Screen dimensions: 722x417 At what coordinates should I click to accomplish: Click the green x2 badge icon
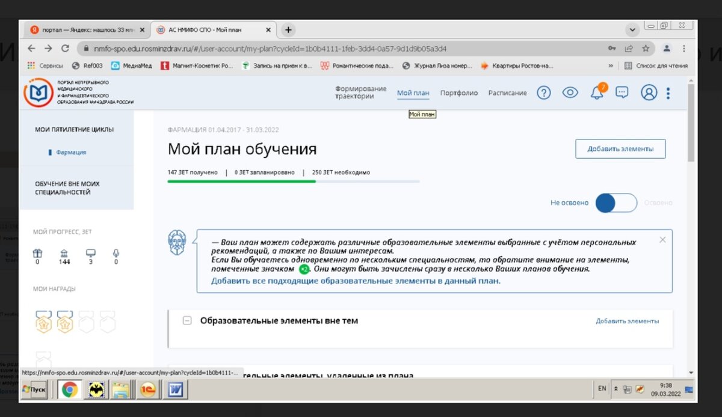(x=304, y=270)
